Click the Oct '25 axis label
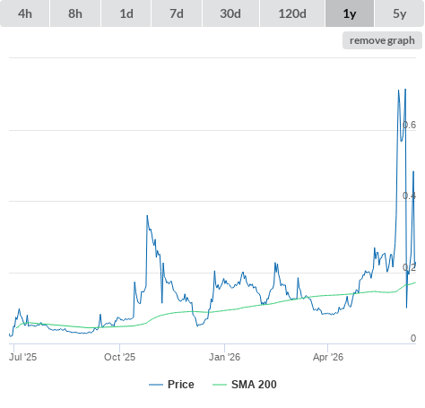This screenshot has width=425, height=408. [119, 357]
